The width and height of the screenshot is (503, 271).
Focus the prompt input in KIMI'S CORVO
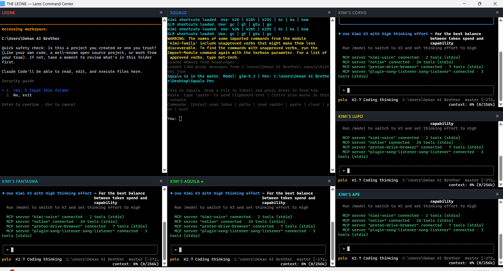(416, 90)
